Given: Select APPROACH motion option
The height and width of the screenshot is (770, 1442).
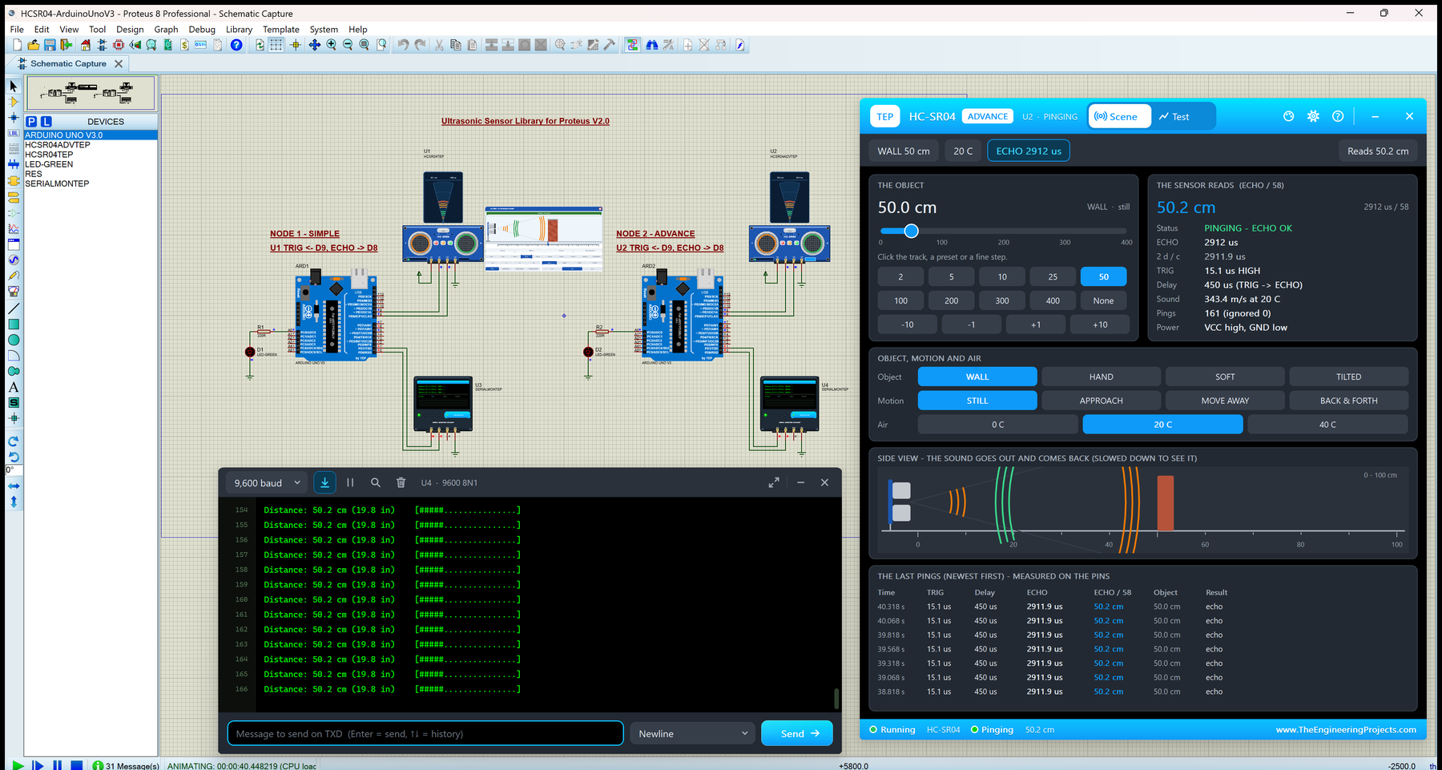Looking at the screenshot, I should pyautogui.click(x=1101, y=401).
